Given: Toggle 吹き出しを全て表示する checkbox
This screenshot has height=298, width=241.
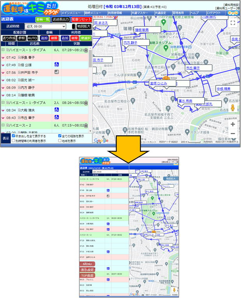Looking at the screenshot, I should tap(14, 136).
